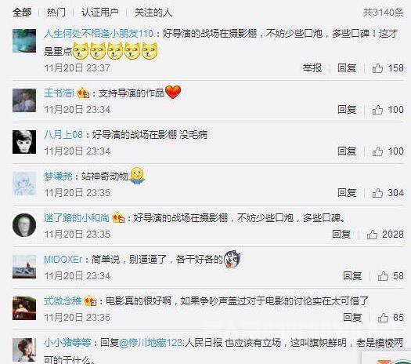Reply to 梦谦尧's comment

[x=347, y=193]
